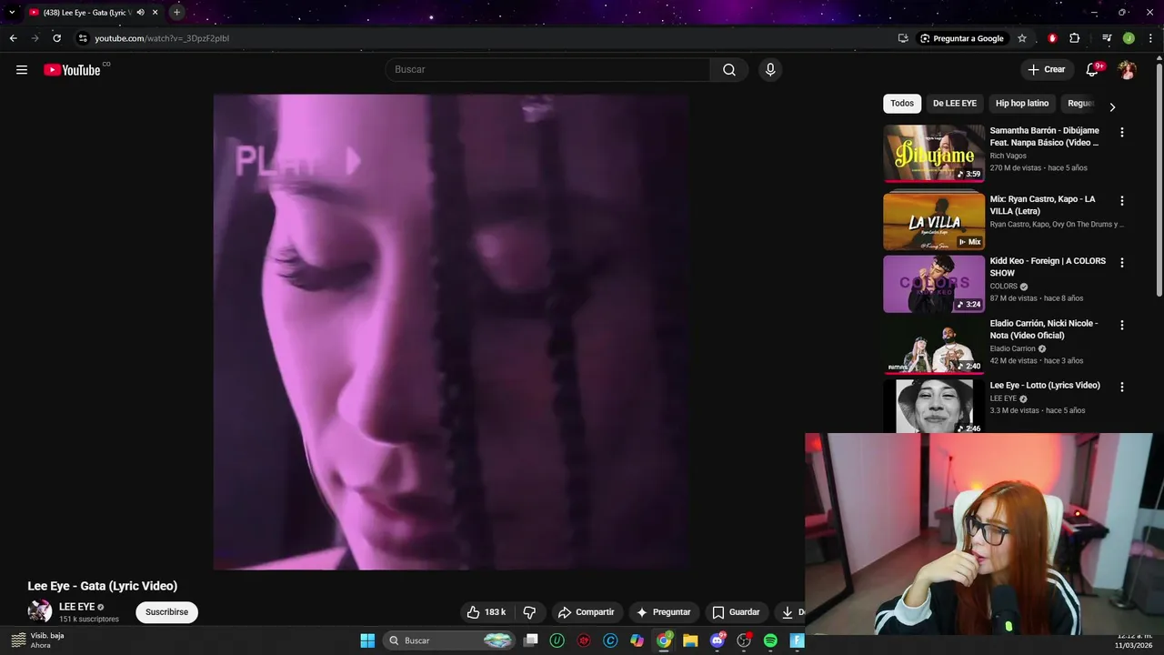This screenshot has width=1164, height=655.
Task: Go back with the browser arrow
Action: (13, 38)
